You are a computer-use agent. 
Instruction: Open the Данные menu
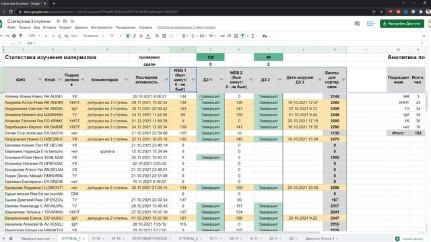(81, 28)
